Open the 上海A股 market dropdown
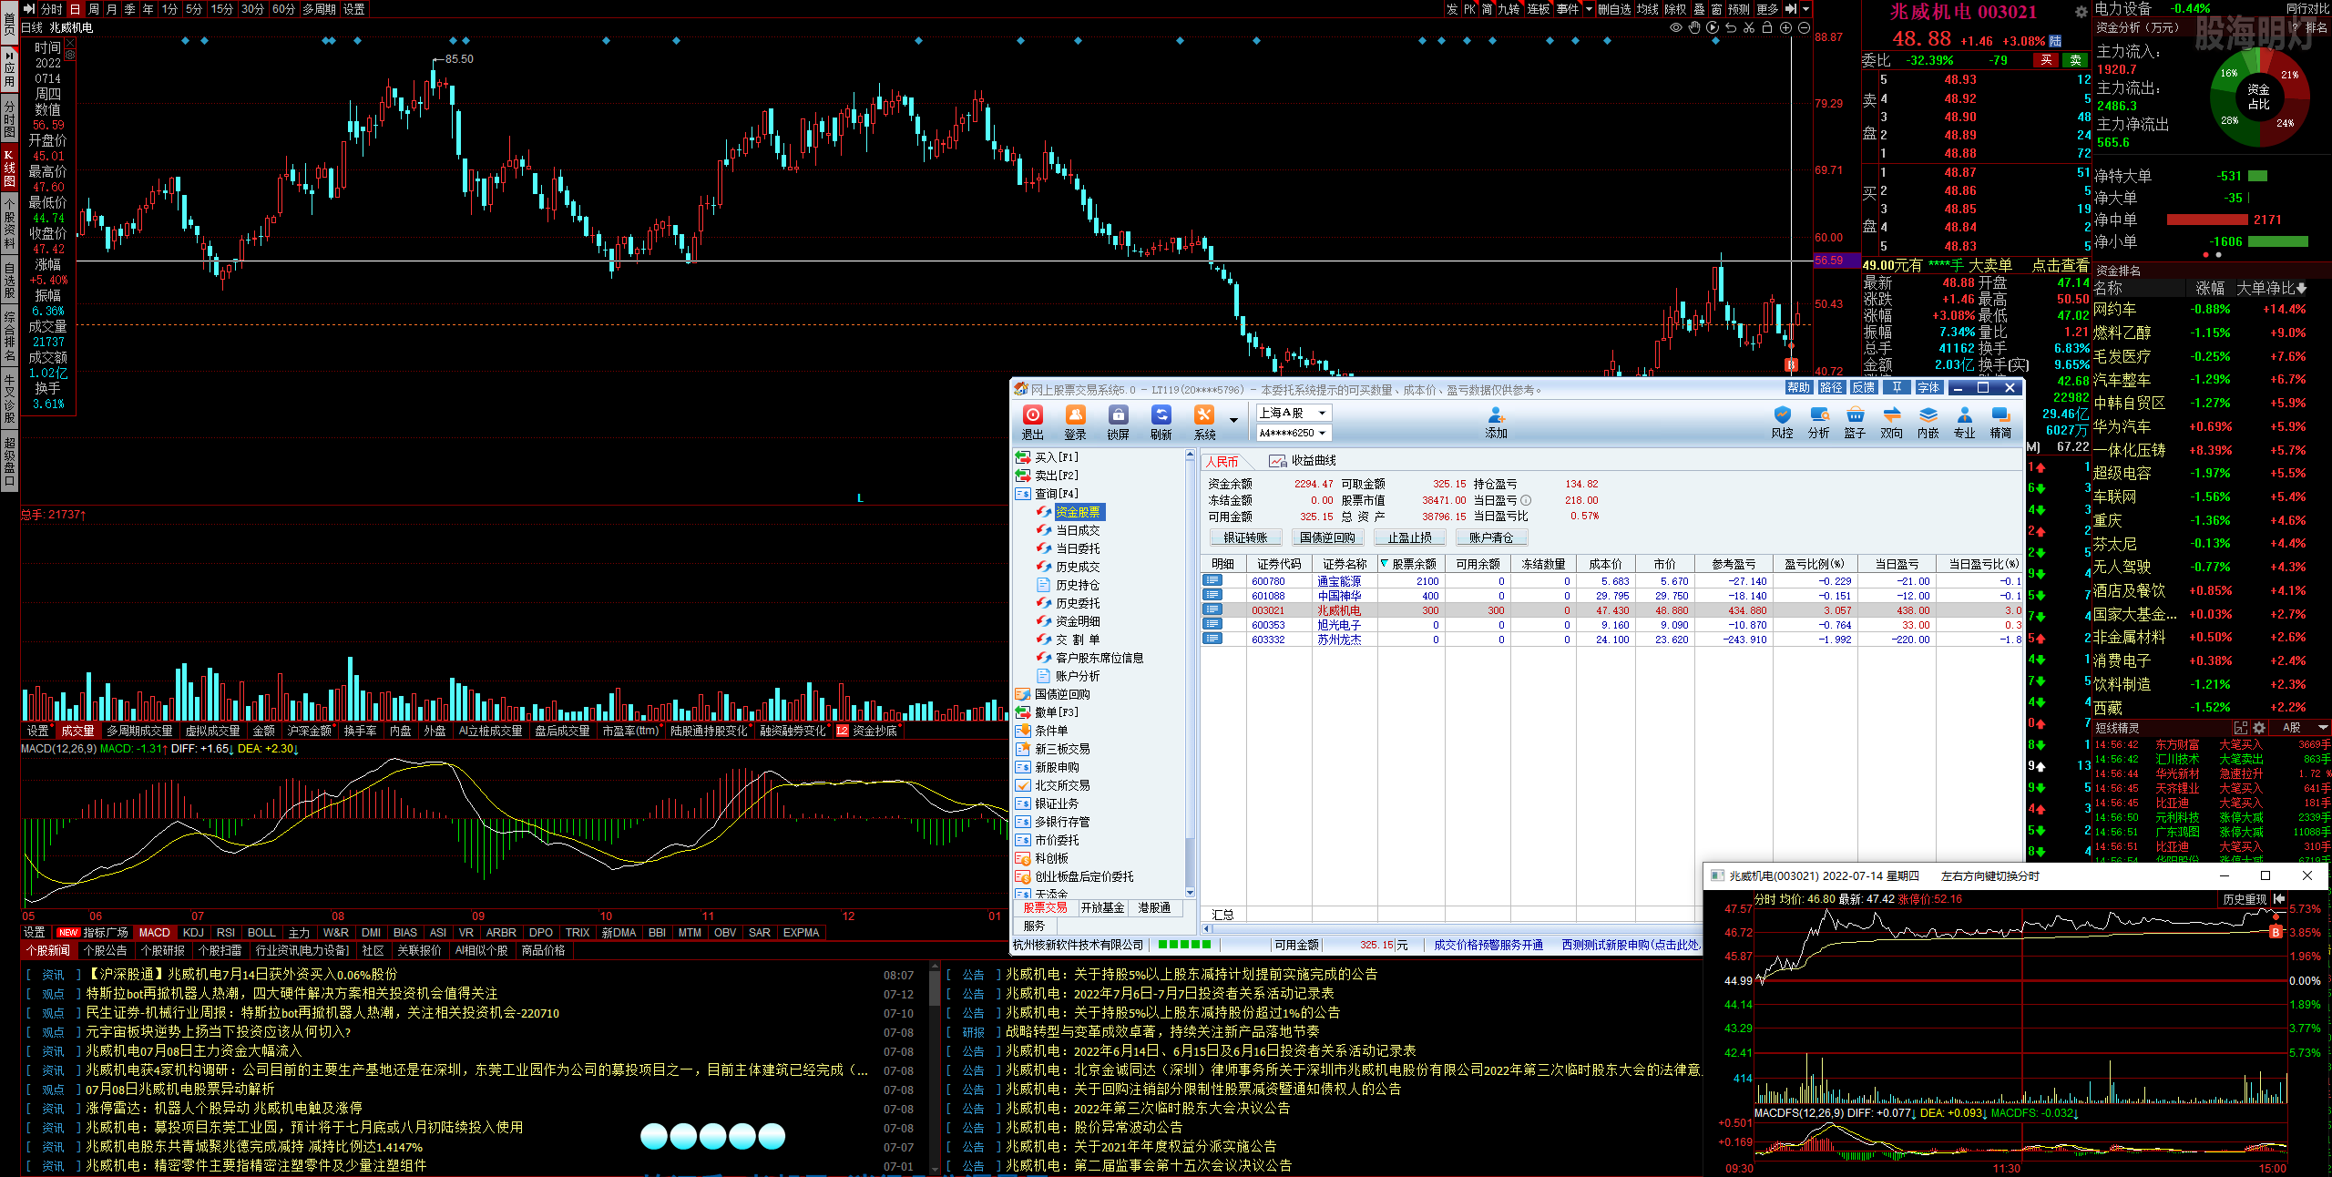2332x1177 pixels. click(1294, 413)
